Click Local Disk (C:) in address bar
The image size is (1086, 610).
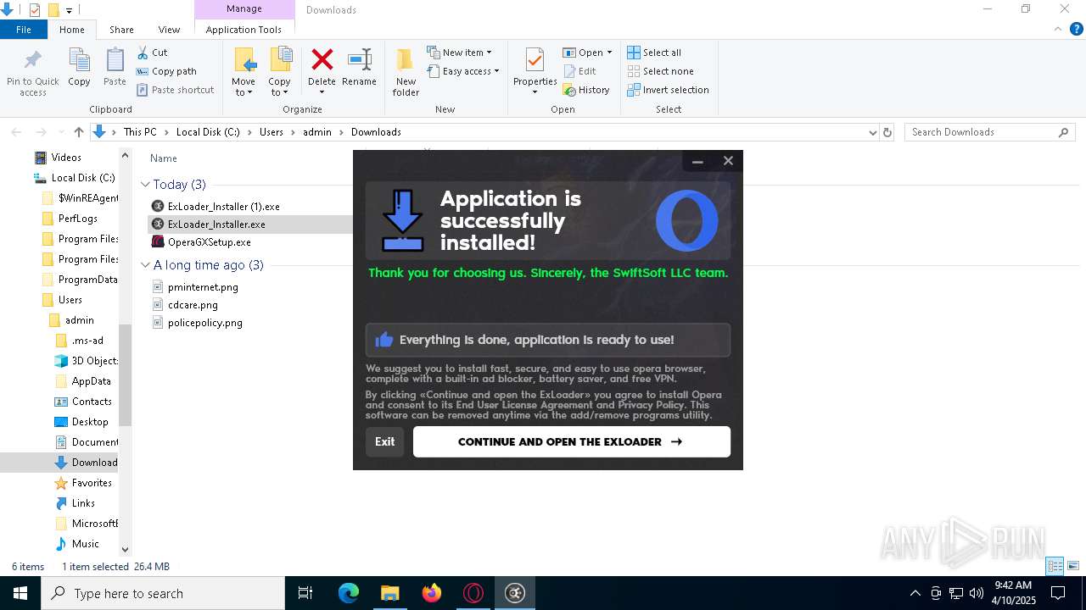point(208,132)
